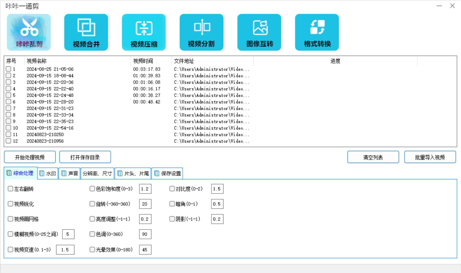Viewport: 461px width, 273px height.
Task: Toggle the 色彩饱和度 saturation checkbox
Action: click(92, 189)
